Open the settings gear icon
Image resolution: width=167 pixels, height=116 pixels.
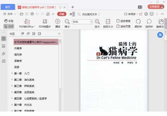click(x=146, y=14)
